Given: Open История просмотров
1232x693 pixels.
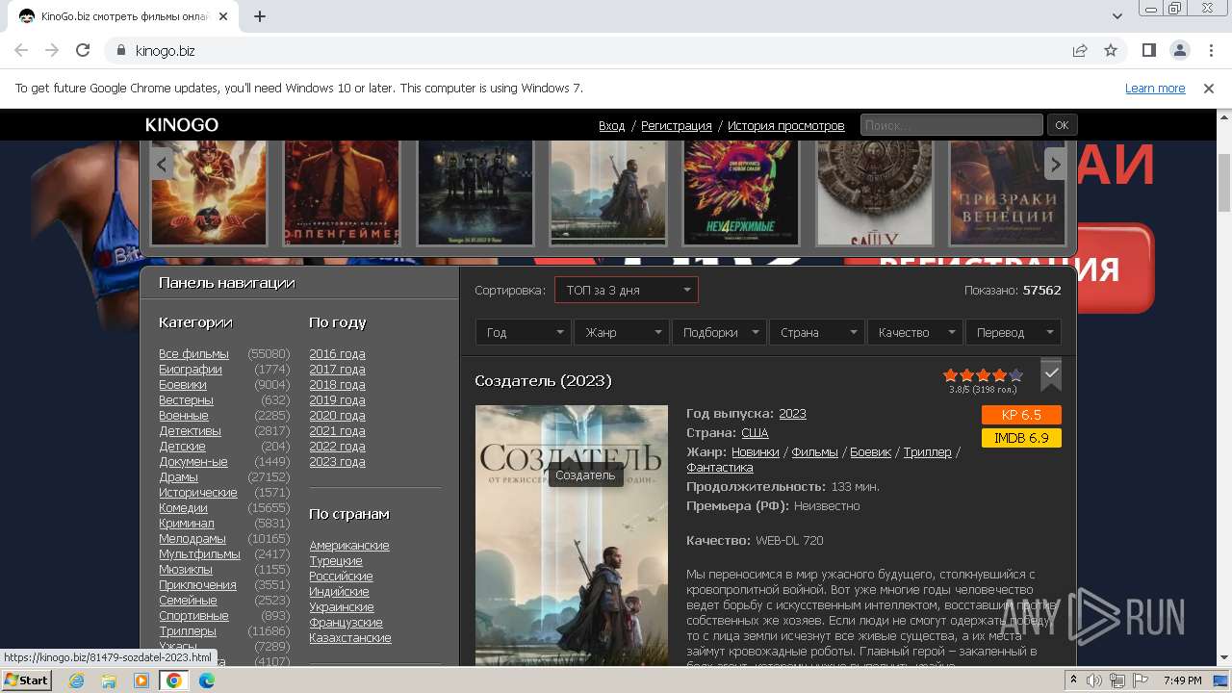Looking at the screenshot, I should coord(785,126).
